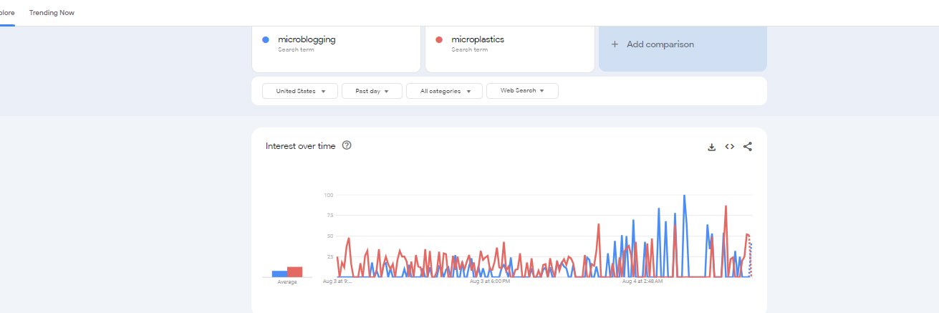Switch to the Trending Now tab
The height and width of the screenshot is (313, 939).
pos(52,13)
